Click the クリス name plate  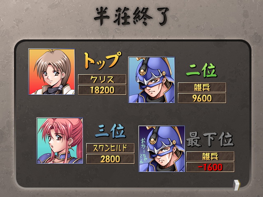pyautogui.click(x=102, y=79)
